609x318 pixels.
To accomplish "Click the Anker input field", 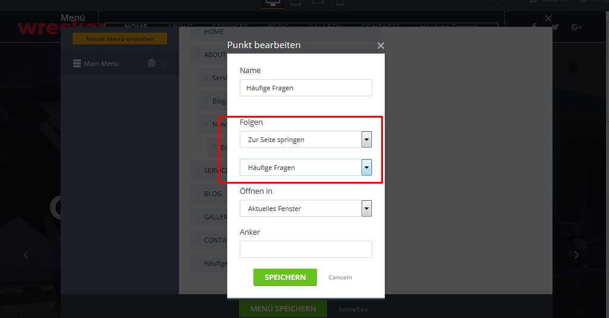I will pyautogui.click(x=306, y=249).
